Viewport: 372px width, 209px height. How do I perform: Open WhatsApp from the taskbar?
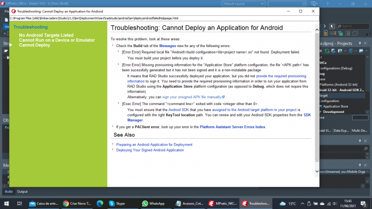153,204
